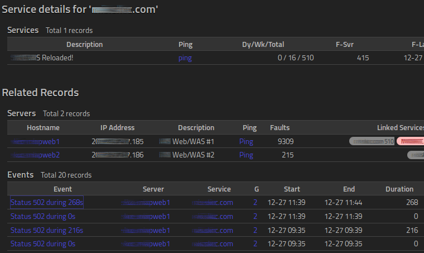Click the G value in 268s event row
424x253 pixels.
click(x=255, y=202)
